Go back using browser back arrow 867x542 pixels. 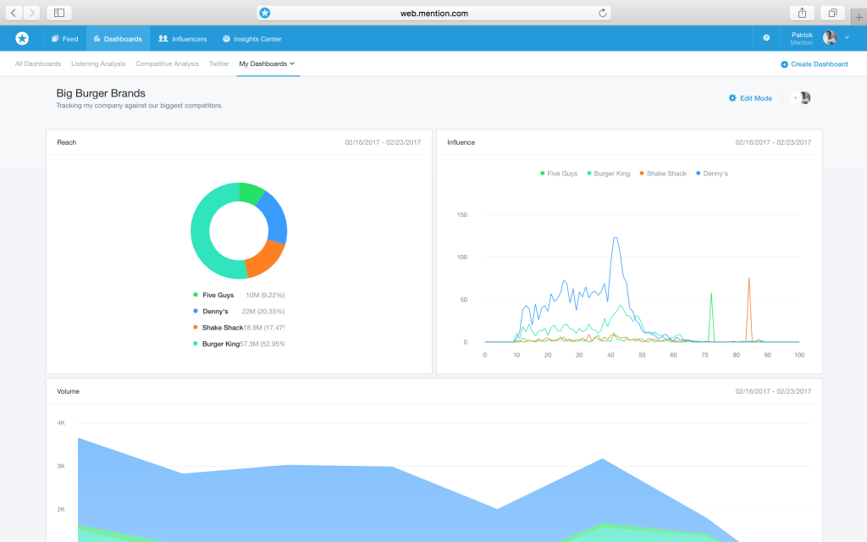(x=14, y=13)
